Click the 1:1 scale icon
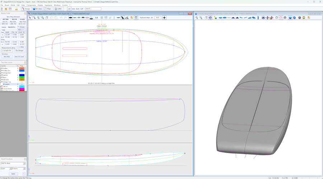This screenshot has width=323, height=179. coord(97,18)
